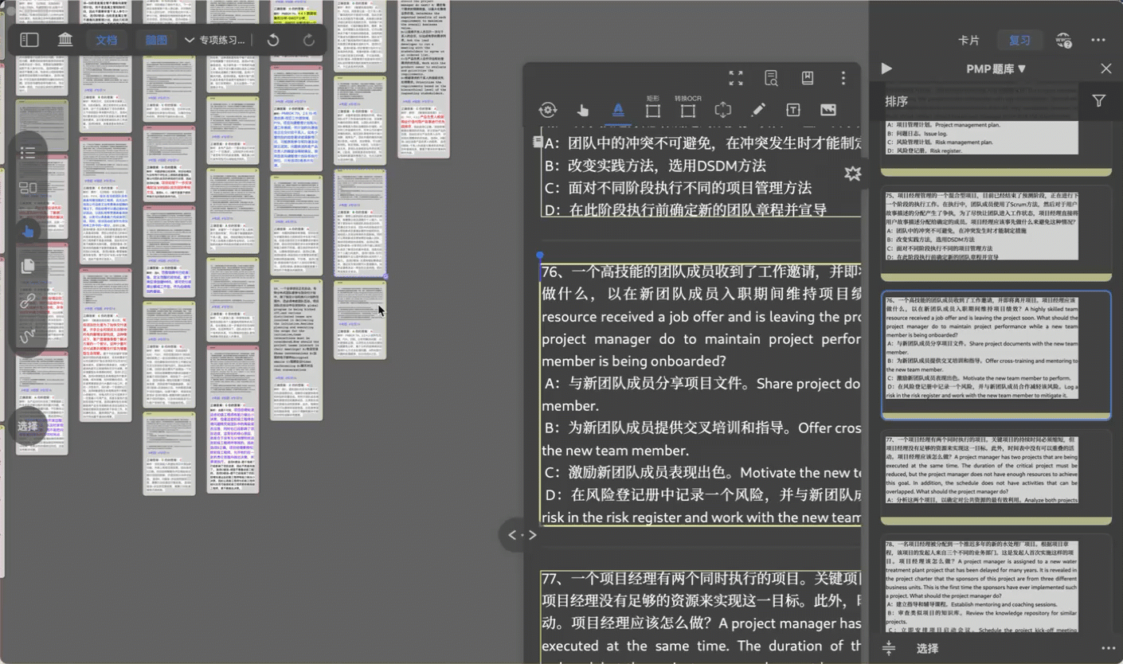Click the undo arrow icon

(273, 40)
